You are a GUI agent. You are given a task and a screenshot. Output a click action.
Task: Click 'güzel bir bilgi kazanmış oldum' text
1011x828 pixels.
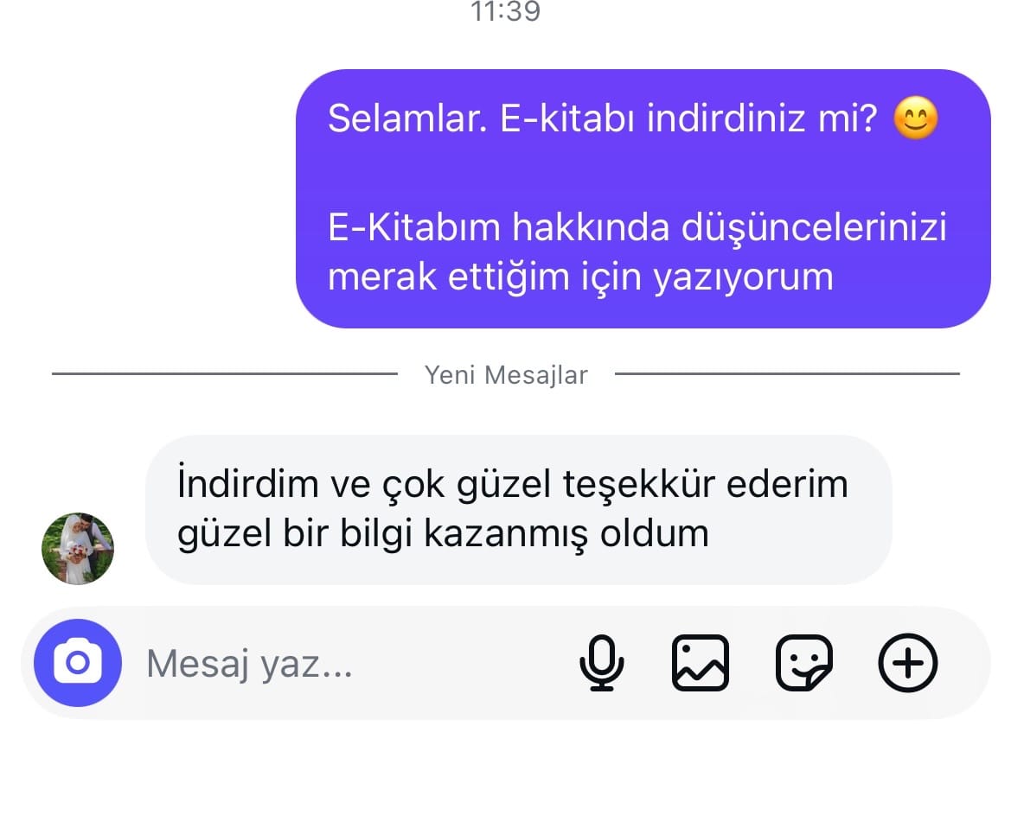[x=443, y=533]
